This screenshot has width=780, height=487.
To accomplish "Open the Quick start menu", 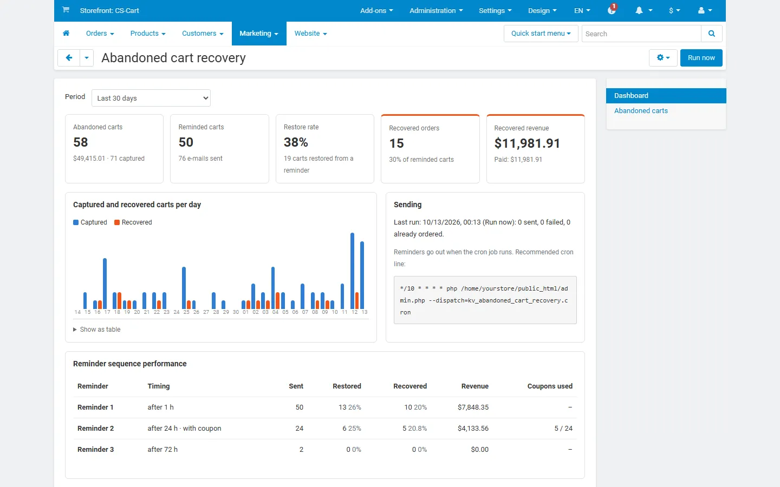I will coord(541,34).
